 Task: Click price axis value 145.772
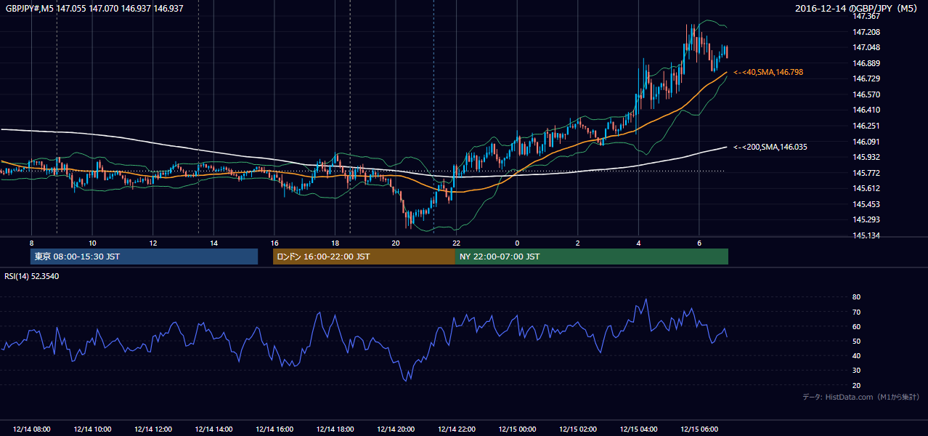tap(866, 173)
